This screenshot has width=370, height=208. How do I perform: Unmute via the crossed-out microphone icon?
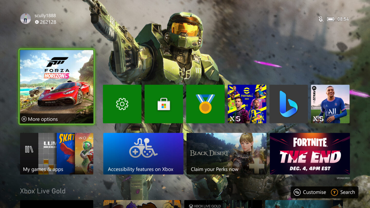[x=320, y=19]
